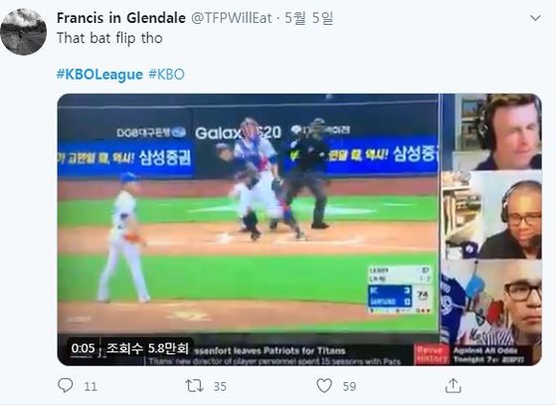Click the reply count 11
This screenshot has width=556, height=405.
91,386
